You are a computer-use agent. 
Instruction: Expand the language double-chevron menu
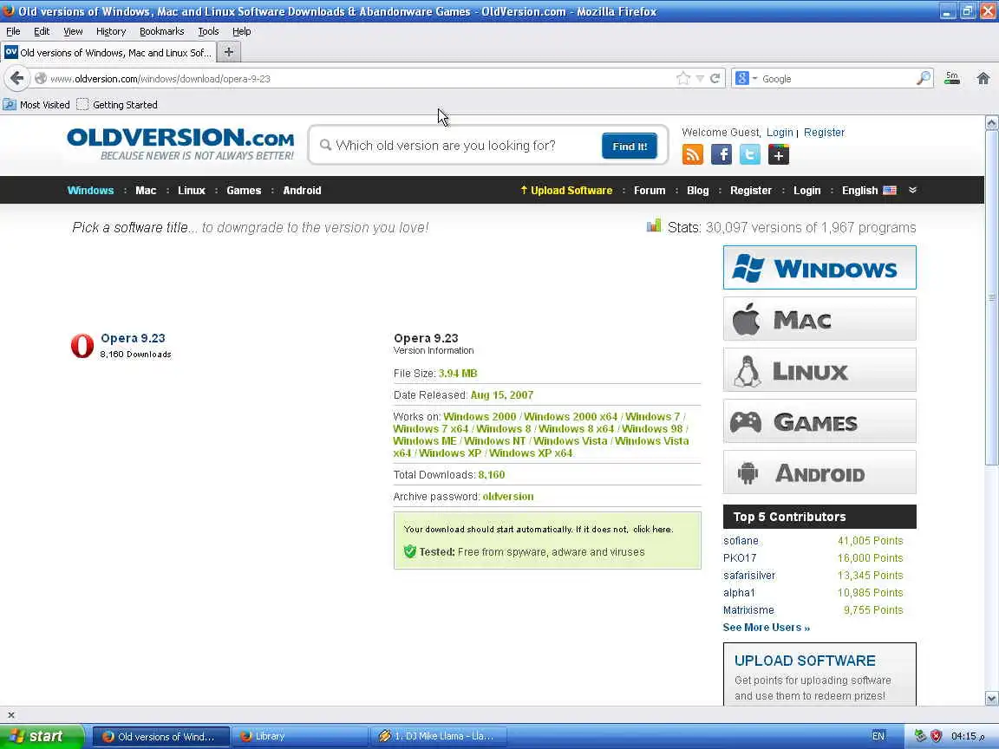pos(912,190)
